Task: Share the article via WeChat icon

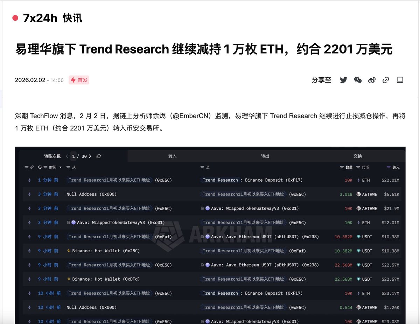Action: pyautogui.click(x=358, y=80)
